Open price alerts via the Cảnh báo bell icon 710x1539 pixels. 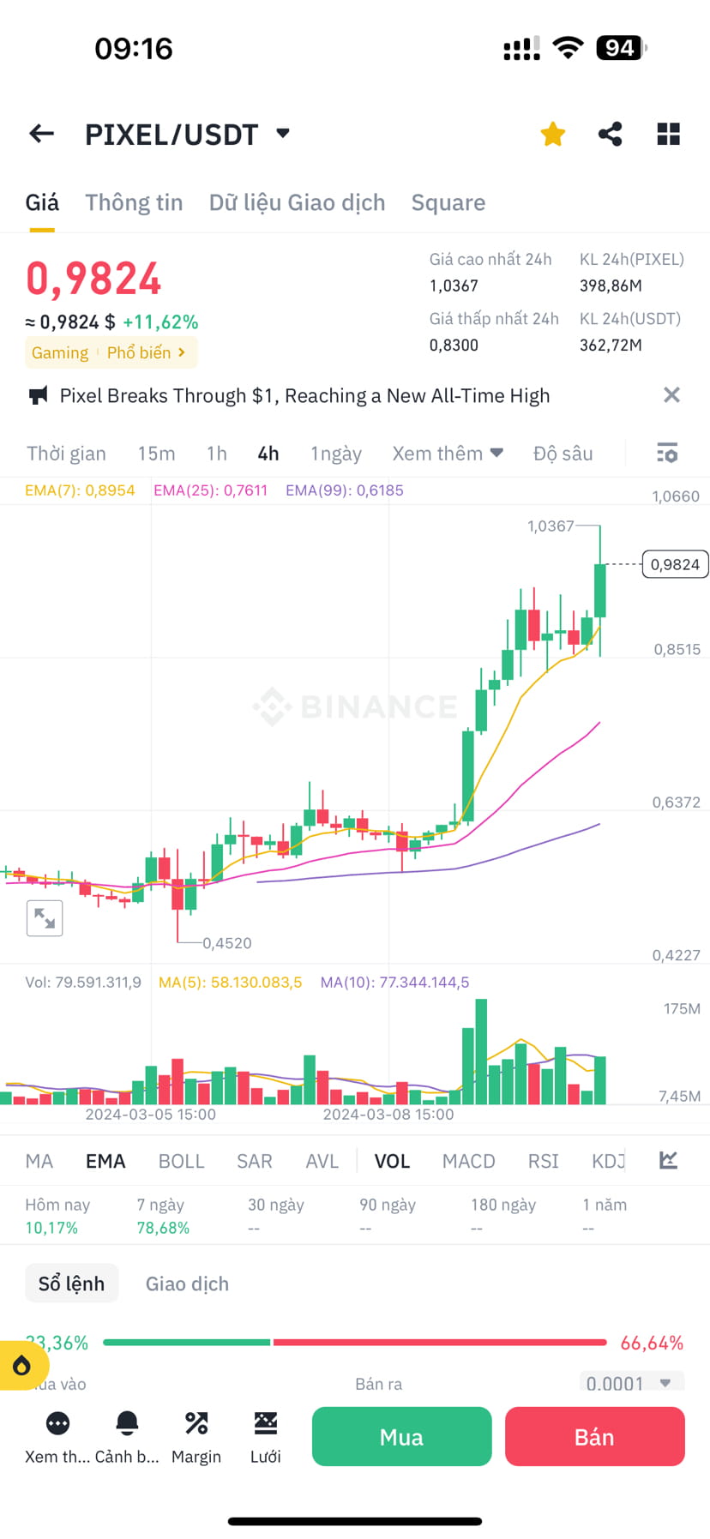[x=127, y=1436]
